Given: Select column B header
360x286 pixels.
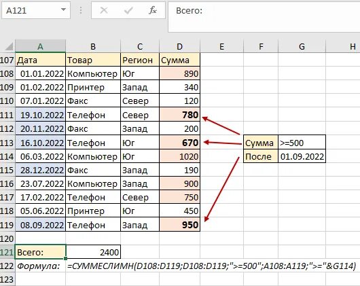Looking at the screenshot, I should (93, 47).
